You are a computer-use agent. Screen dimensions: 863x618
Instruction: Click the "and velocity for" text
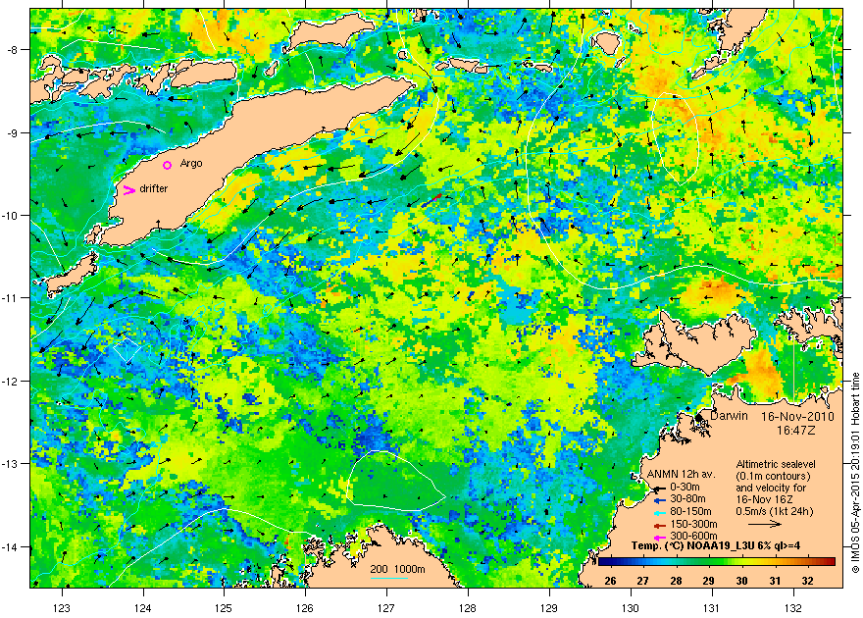tap(771, 488)
